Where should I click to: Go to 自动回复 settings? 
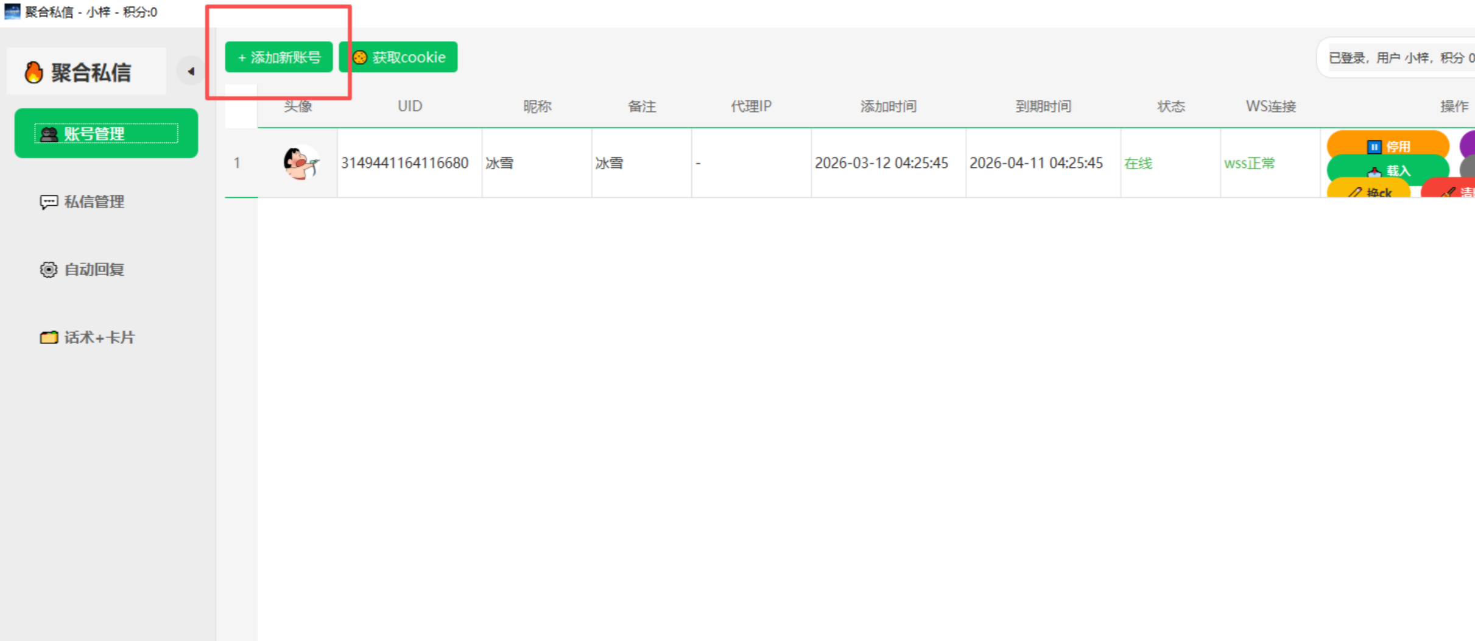[x=94, y=269]
